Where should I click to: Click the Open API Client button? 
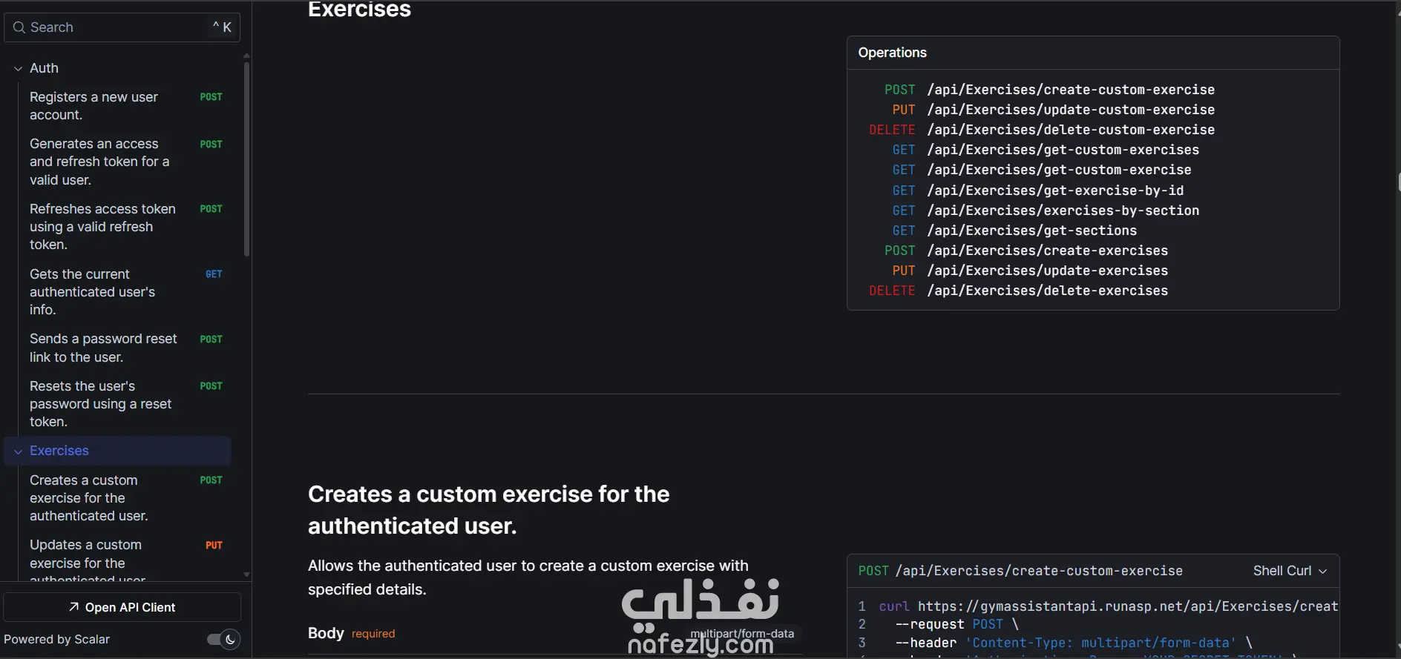[122, 607]
